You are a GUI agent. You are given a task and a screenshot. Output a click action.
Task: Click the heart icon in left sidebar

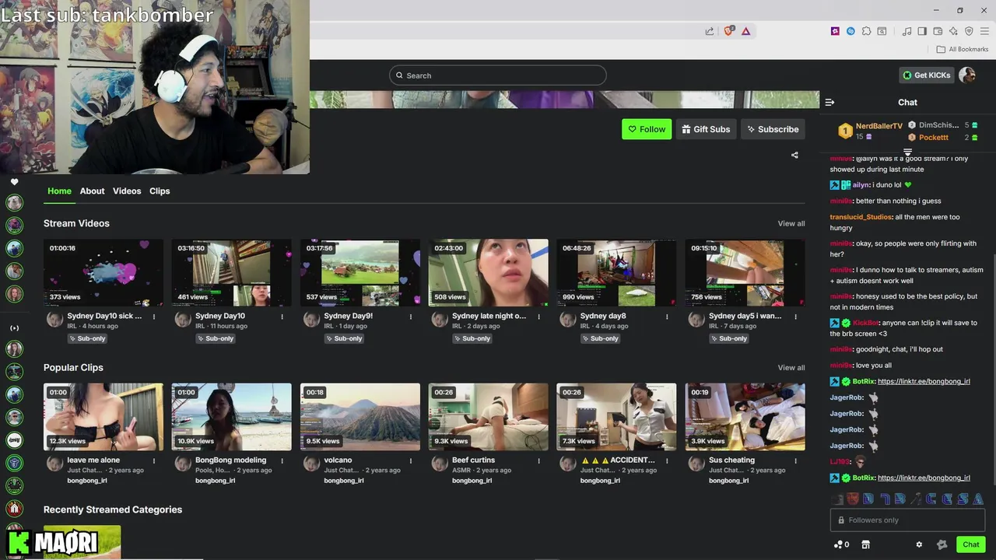tap(14, 182)
